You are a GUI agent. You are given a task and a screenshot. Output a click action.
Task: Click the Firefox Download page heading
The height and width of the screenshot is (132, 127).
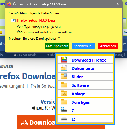tap(28, 76)
